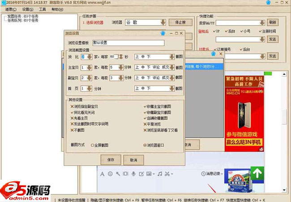
Task: Open the 副宝贝 minutes dropdown
Action: [121, 78]
